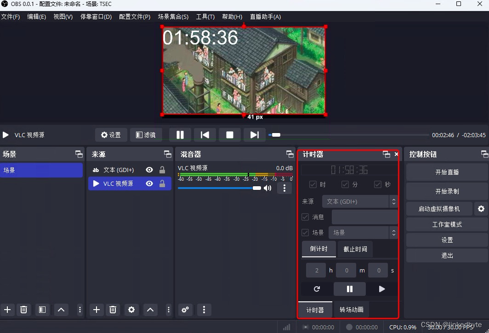489x333 pixels.
Task: Enable 工作室模式 studio mode
Action: pos(447,224)
